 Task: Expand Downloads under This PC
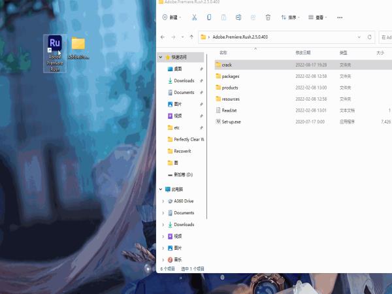(163, 225)
